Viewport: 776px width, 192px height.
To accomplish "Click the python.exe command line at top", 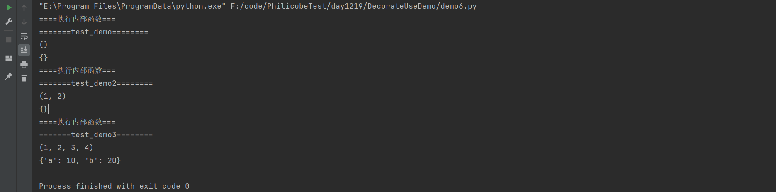I will pyautogui.click(x=258, y=6).
